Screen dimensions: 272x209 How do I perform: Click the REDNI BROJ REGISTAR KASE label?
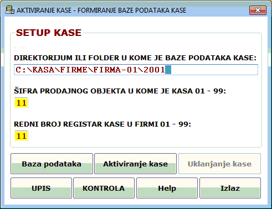(x=102, y=124)
